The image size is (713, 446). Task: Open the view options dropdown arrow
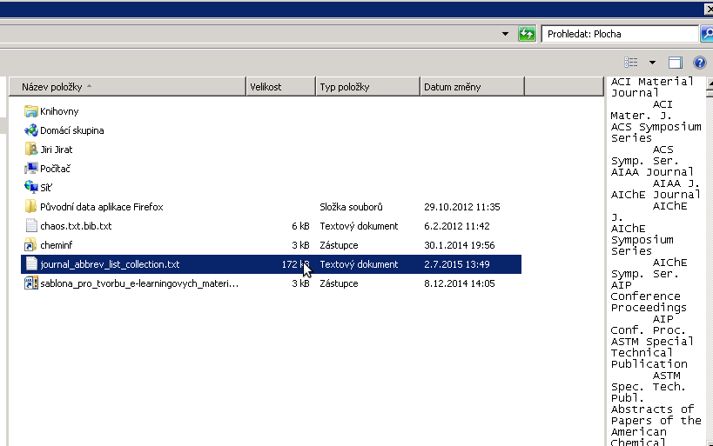pyautogui.click(x=652, y=63)
